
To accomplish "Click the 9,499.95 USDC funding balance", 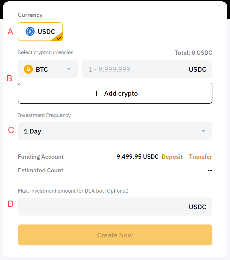I will coord(137,157).
